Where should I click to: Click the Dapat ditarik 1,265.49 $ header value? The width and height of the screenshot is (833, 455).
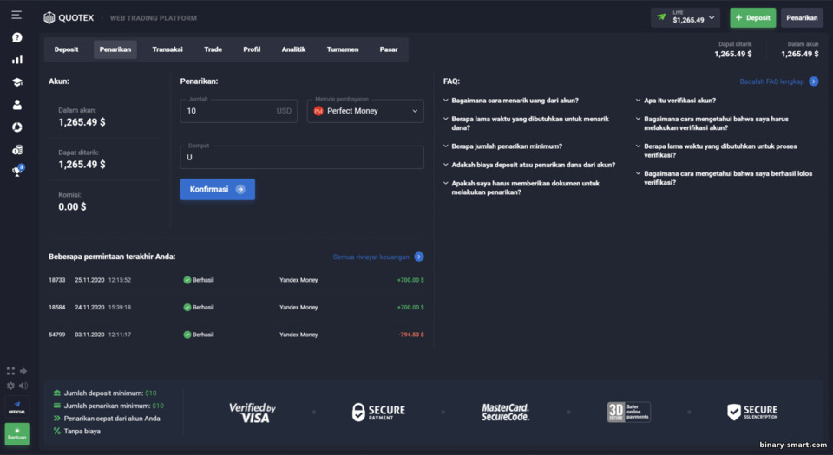pos(732,54)
